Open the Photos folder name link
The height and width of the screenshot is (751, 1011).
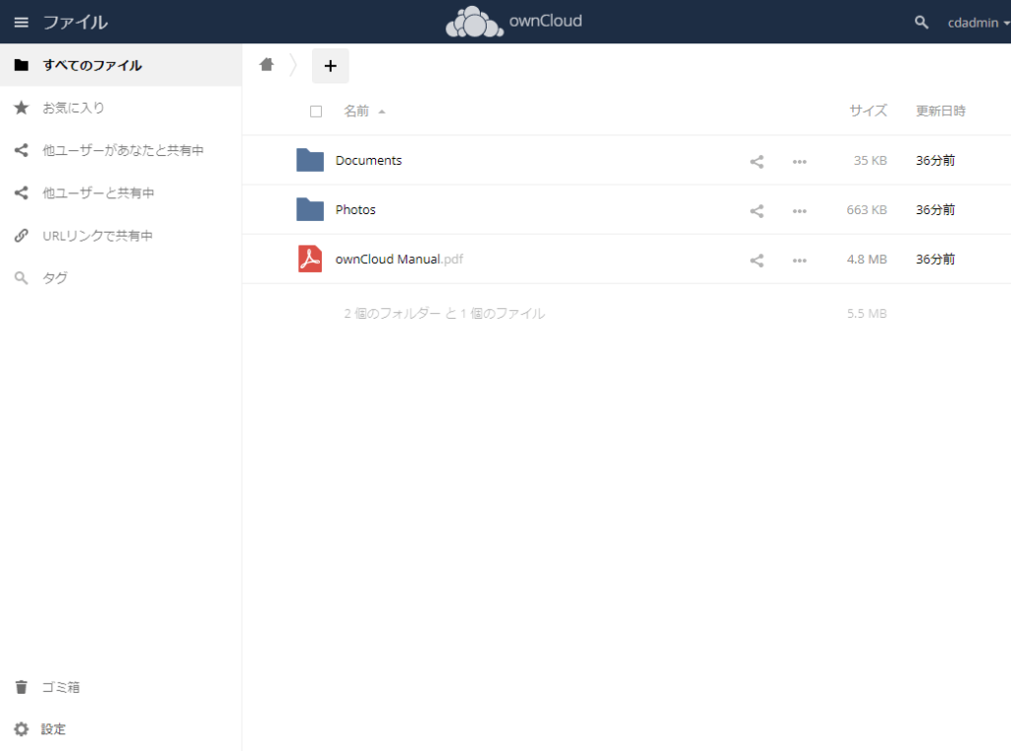(355, 209)
